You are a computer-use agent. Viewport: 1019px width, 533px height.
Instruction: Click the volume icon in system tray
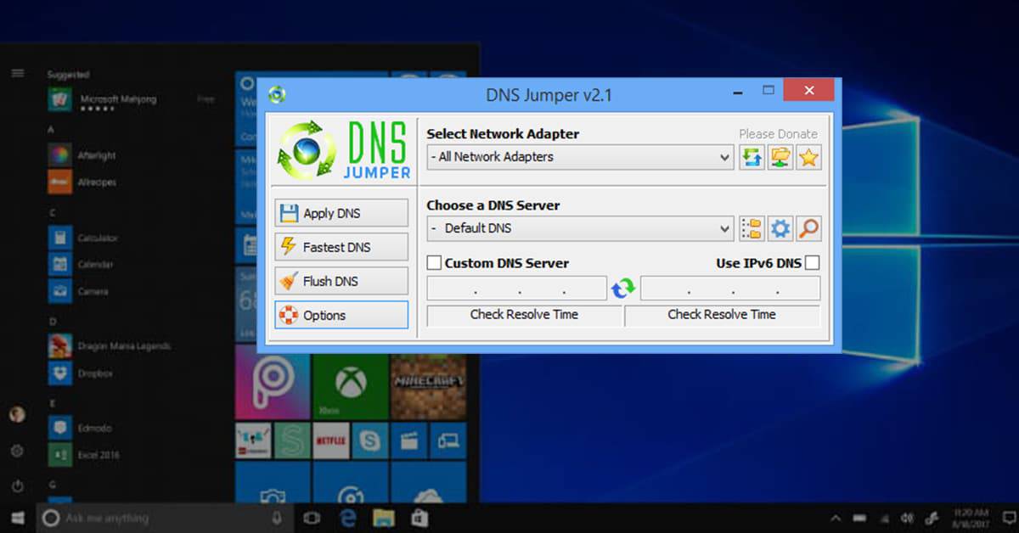pos(907,518)
